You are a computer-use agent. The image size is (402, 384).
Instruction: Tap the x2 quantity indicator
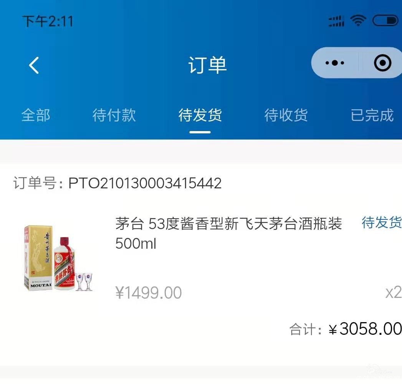click(394, 293)
